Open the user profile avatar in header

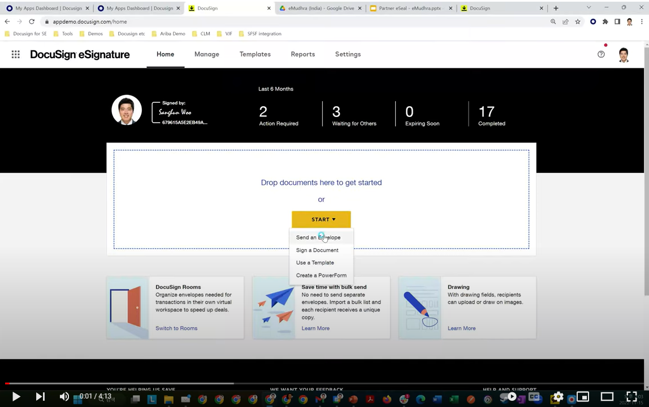pyautogui.click(x=624, y=55)
